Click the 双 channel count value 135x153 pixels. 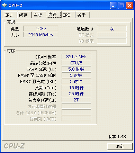point(111,28)
